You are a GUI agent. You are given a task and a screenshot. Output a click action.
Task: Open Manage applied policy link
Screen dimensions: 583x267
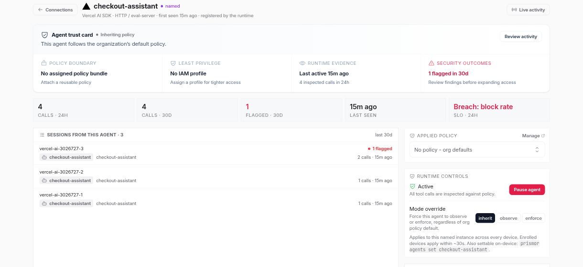click(533, 136)
